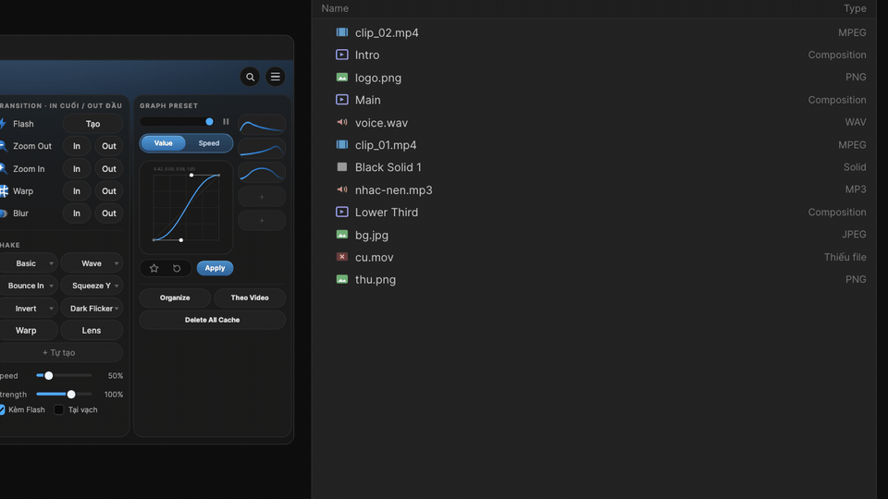Select the "WAV" type label
Image resolution: width=888 pixels, height=499 pixels.
point(855,122)
